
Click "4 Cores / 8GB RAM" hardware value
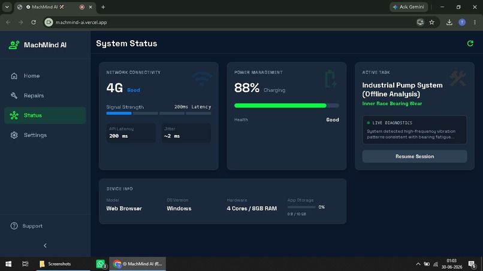pos(252,208)
